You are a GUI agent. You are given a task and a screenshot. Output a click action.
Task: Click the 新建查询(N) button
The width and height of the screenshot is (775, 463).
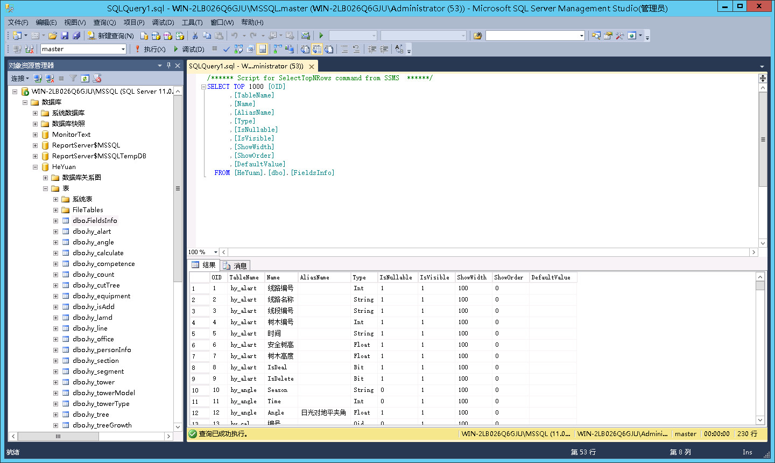tap(111, 36)
